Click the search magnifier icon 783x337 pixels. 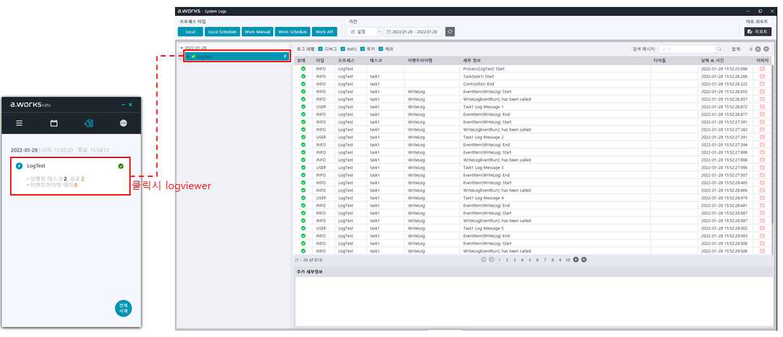[x=719, y=49]
